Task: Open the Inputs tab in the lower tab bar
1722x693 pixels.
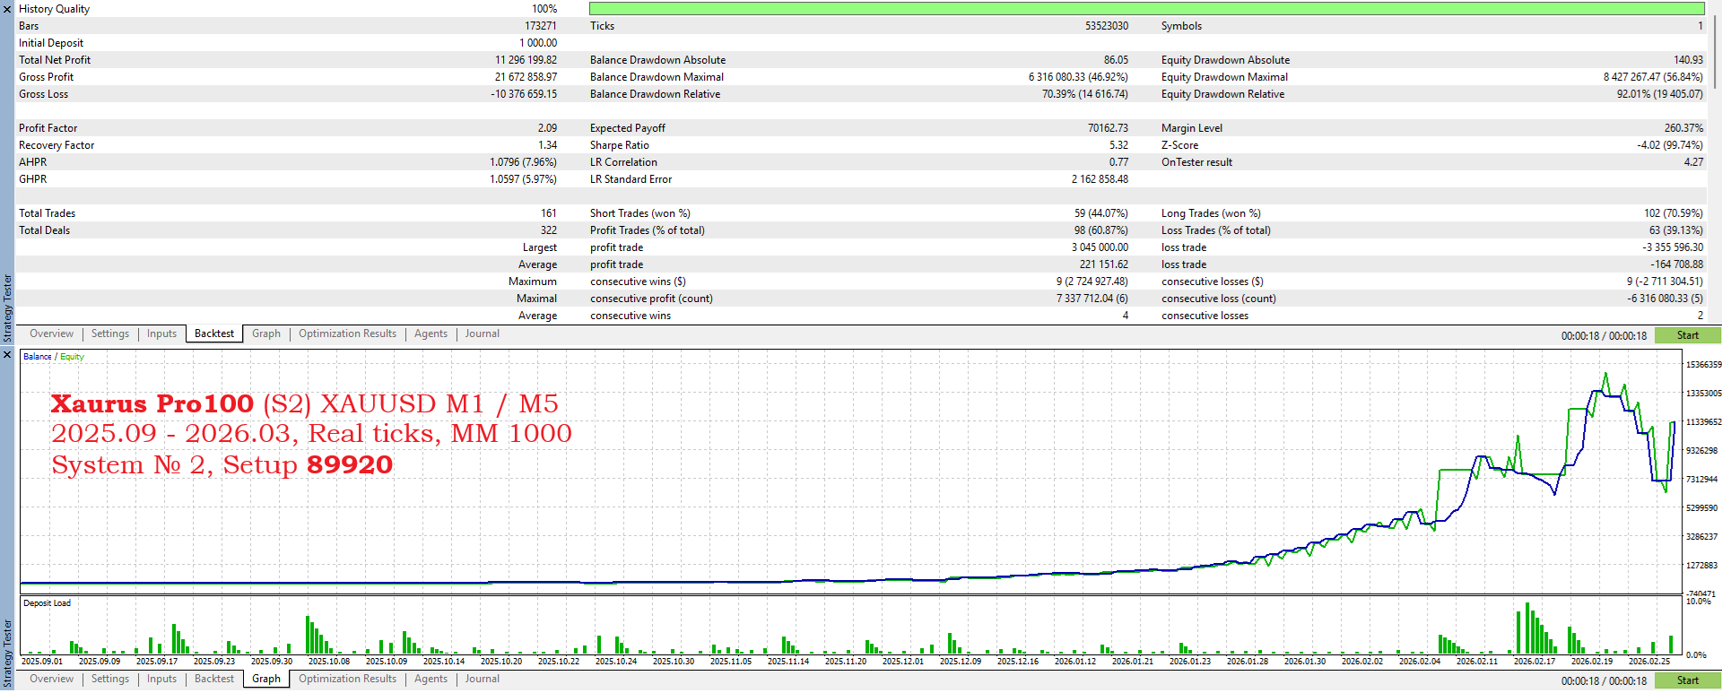Action: [161, 679]
